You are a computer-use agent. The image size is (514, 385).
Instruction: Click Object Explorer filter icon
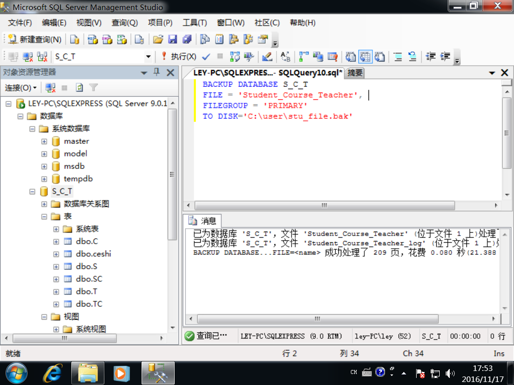tap(93, 88)
